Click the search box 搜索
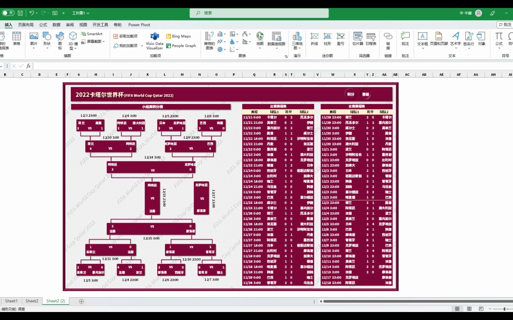Viewport: 513px width, 320px height. point(259,13)
